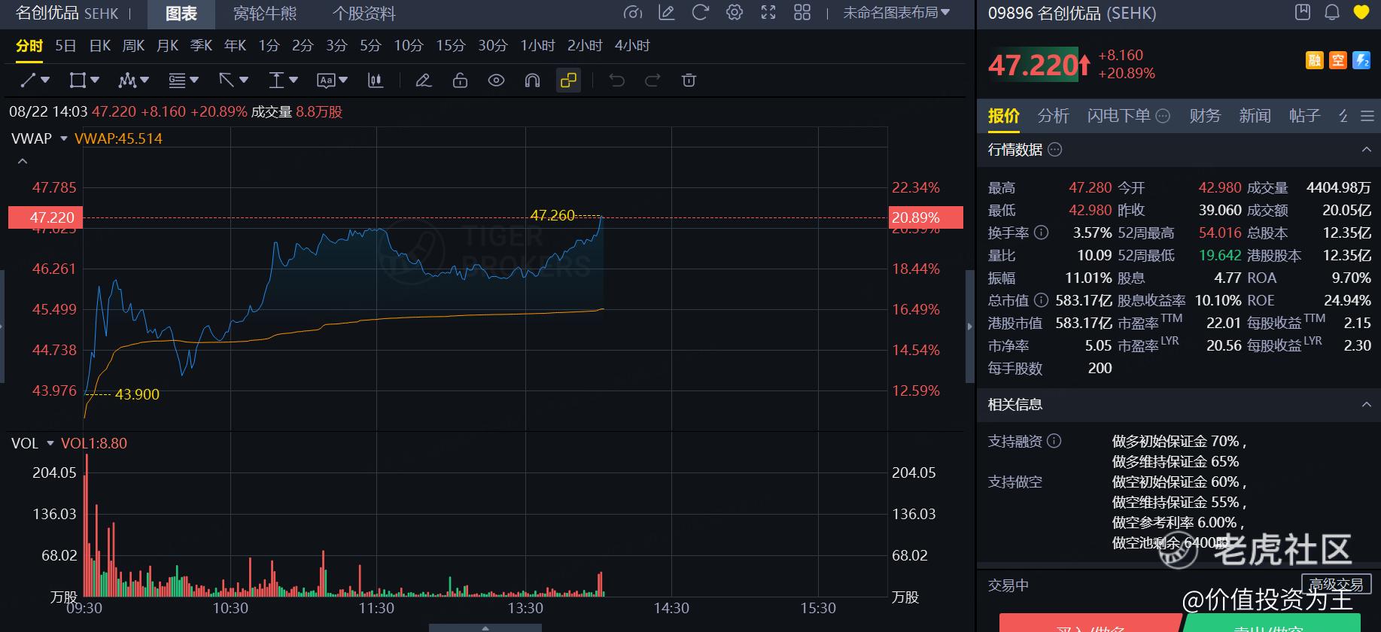Set a price alert with bell icon
This screenshot has width=1381, height=632.
coord(1332,12)
